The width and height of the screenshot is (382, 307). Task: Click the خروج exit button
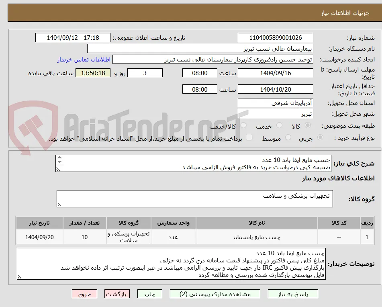click(x=84, y=294)
